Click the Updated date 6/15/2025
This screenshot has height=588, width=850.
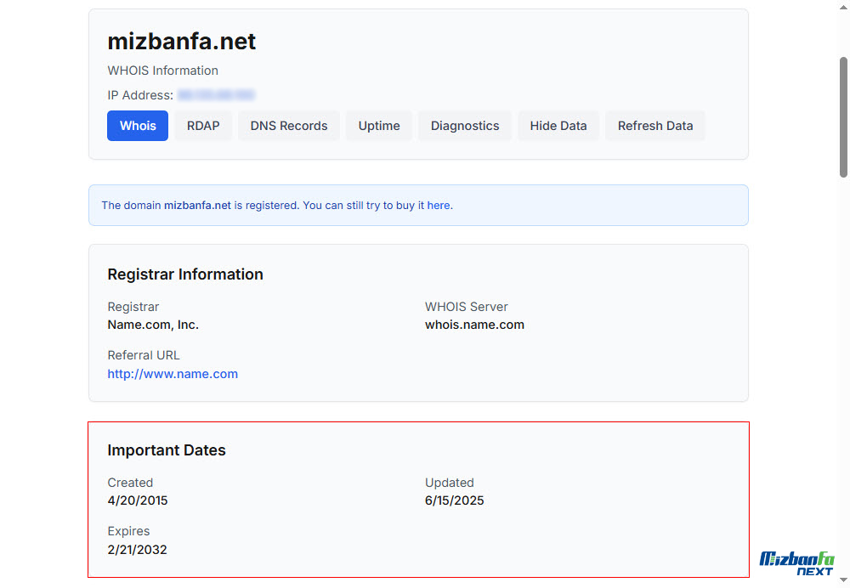click(x=454, y=500)
